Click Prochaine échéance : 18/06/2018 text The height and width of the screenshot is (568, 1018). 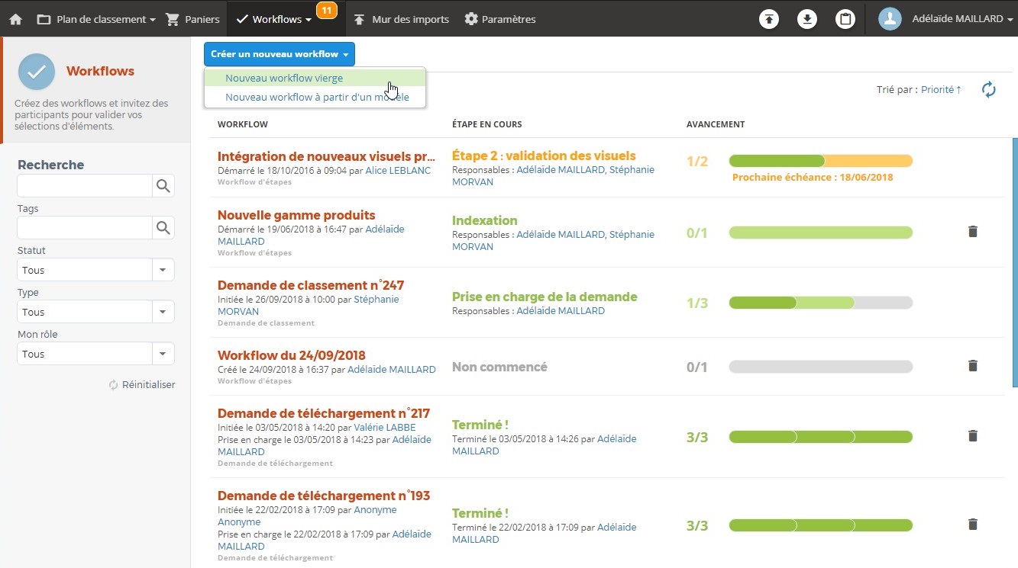813,178
